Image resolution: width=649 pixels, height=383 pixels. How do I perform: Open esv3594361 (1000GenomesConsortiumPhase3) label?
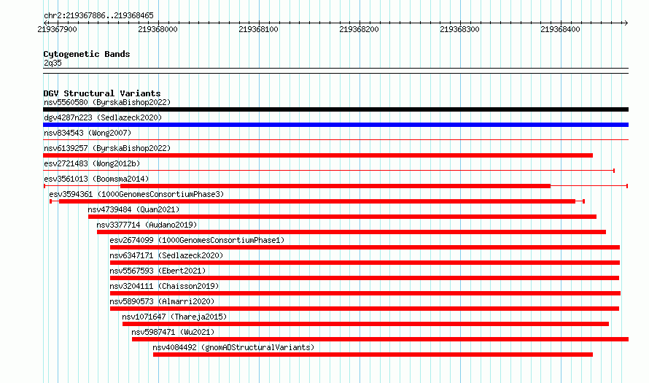point(136,194)
